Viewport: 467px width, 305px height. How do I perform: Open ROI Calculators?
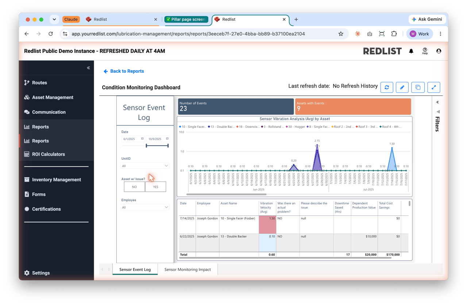click(x=45, y=154)
